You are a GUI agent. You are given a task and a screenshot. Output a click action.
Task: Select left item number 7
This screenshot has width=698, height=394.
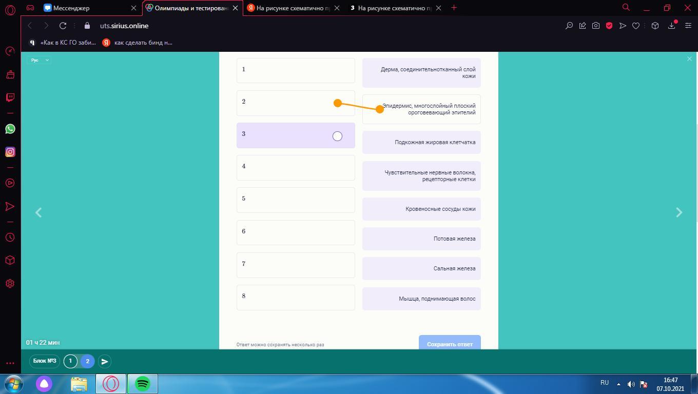[296, 265]
